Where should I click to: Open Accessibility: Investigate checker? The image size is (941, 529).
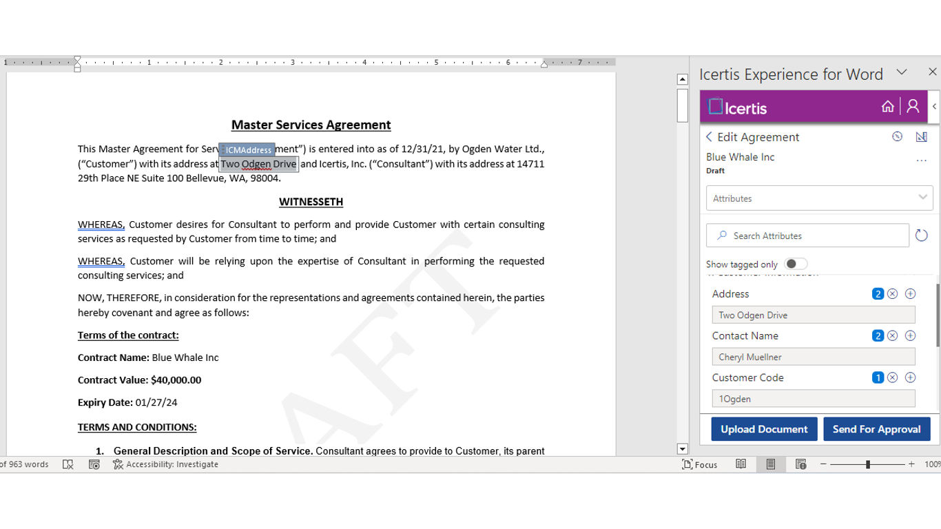(x=165, y=464)
